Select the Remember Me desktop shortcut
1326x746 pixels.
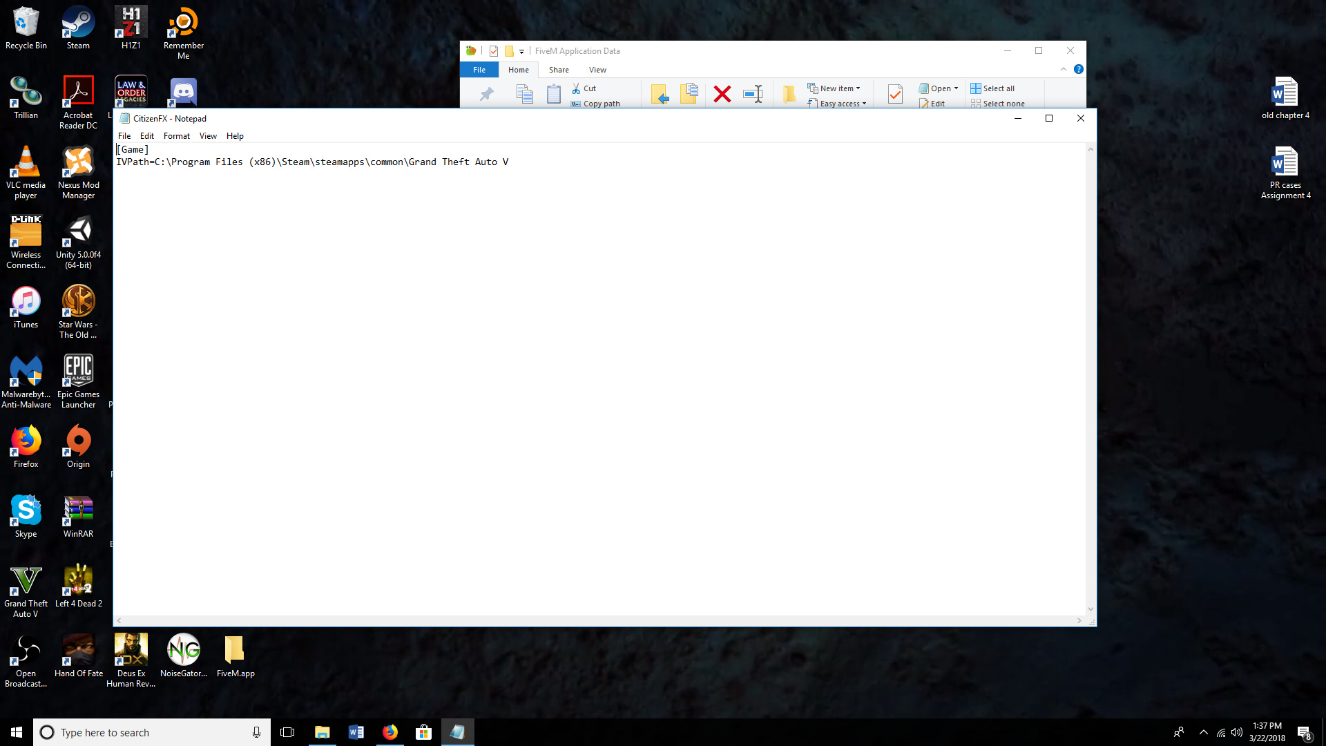183,32
